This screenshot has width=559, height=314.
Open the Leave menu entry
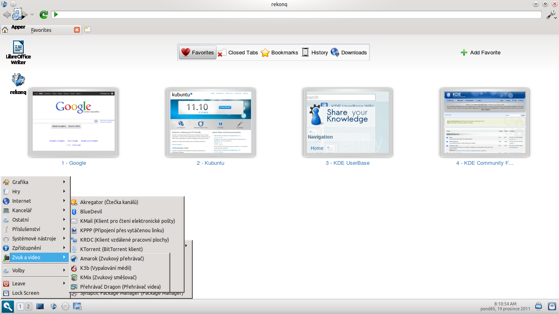coord(36,283)
